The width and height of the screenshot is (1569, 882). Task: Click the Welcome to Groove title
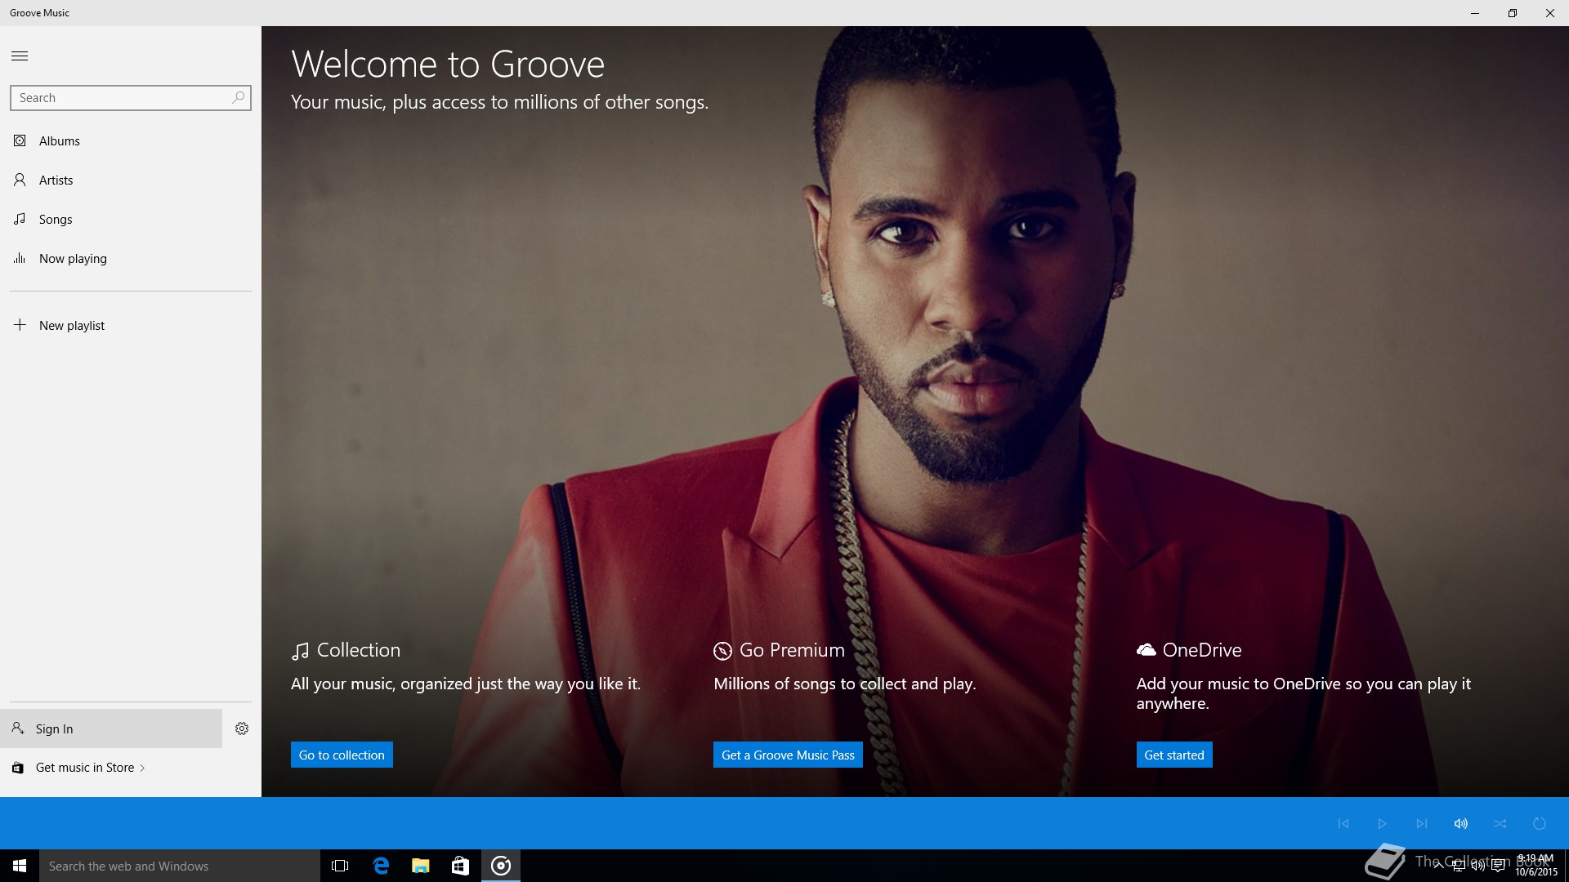448,64
